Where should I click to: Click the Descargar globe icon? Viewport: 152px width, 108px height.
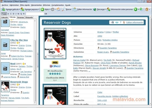(95, 9)
